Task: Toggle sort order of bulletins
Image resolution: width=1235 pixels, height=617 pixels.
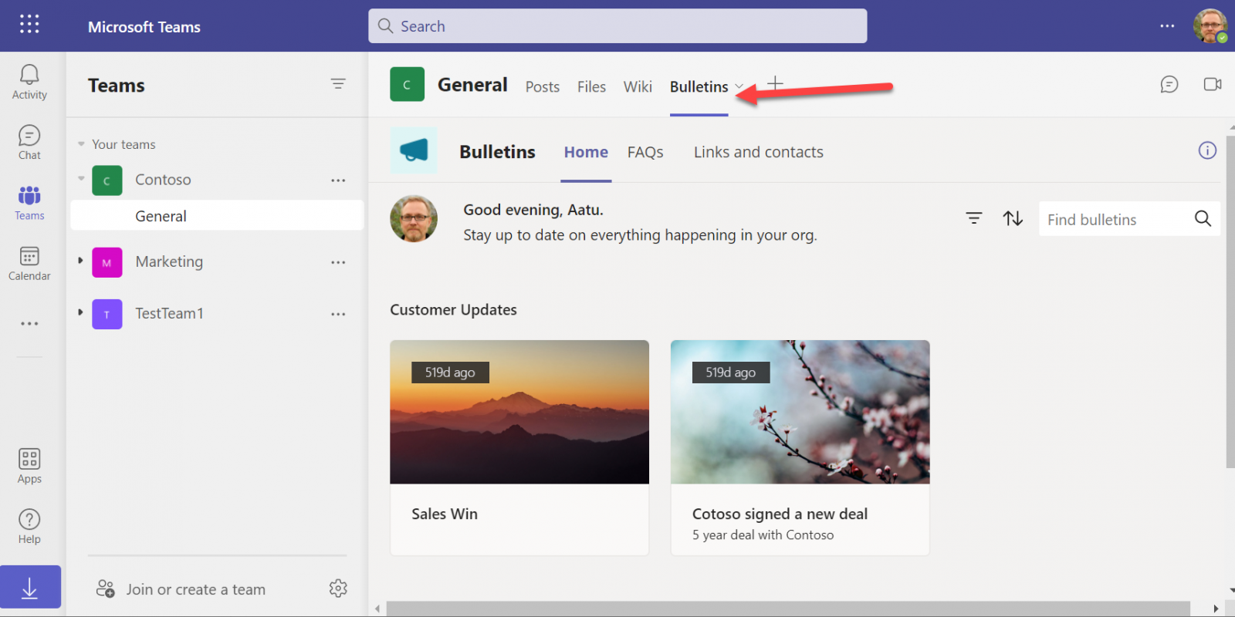Action: pyautogui.click(x=1013, y=219)
